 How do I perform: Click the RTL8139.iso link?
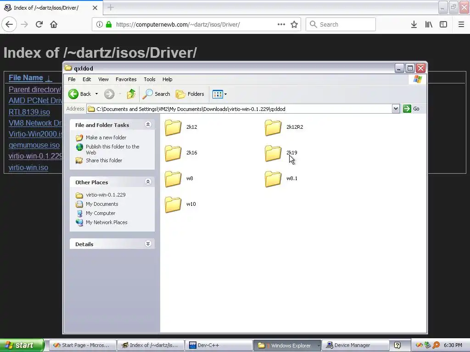[x=29, y=112]
